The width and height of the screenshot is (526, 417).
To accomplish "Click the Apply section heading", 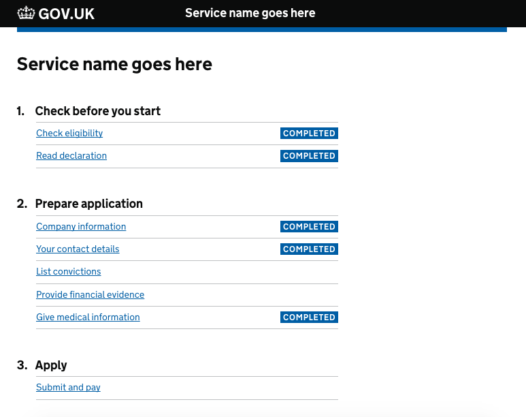I will point(51,365).
